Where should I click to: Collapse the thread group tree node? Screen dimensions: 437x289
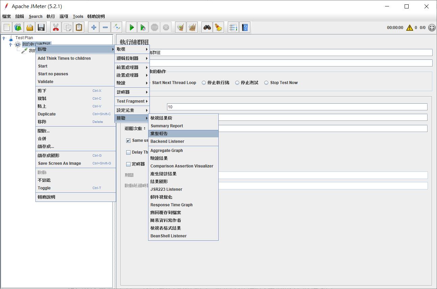(x=10, y=44)
